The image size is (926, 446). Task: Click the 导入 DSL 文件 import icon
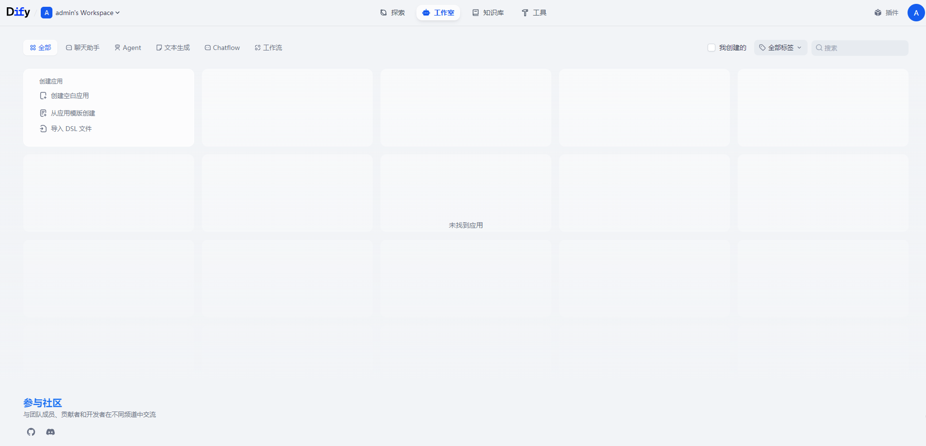point(43,129)
